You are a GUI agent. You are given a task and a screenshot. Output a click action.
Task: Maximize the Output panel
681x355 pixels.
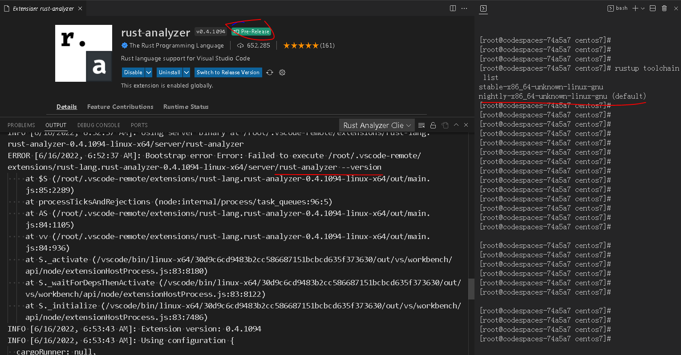[x=456, y=125]
